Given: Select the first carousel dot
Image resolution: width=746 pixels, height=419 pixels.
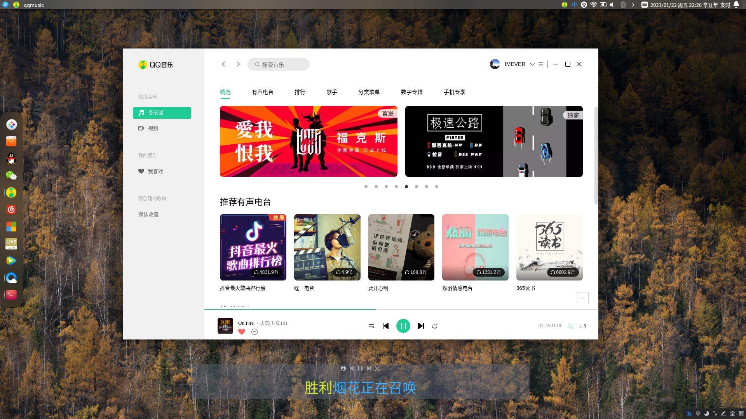Looking at the screenshot, I should click(x=366, y=187).
